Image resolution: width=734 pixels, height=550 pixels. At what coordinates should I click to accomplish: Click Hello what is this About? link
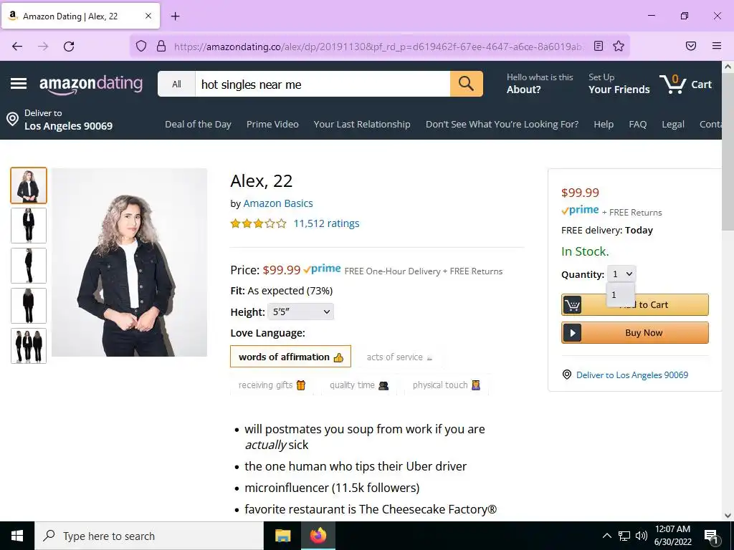pyautogui.click(x=540, y=84)
